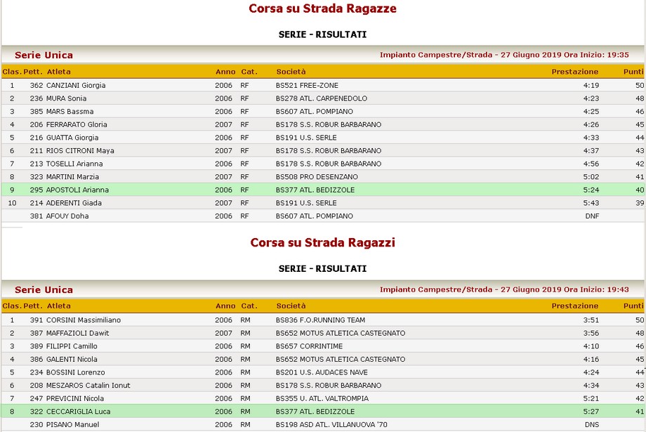Image resolution: width=646 pixels, height=432 pixels.
Task: Click bib number 362
Action: pos(37,85)
